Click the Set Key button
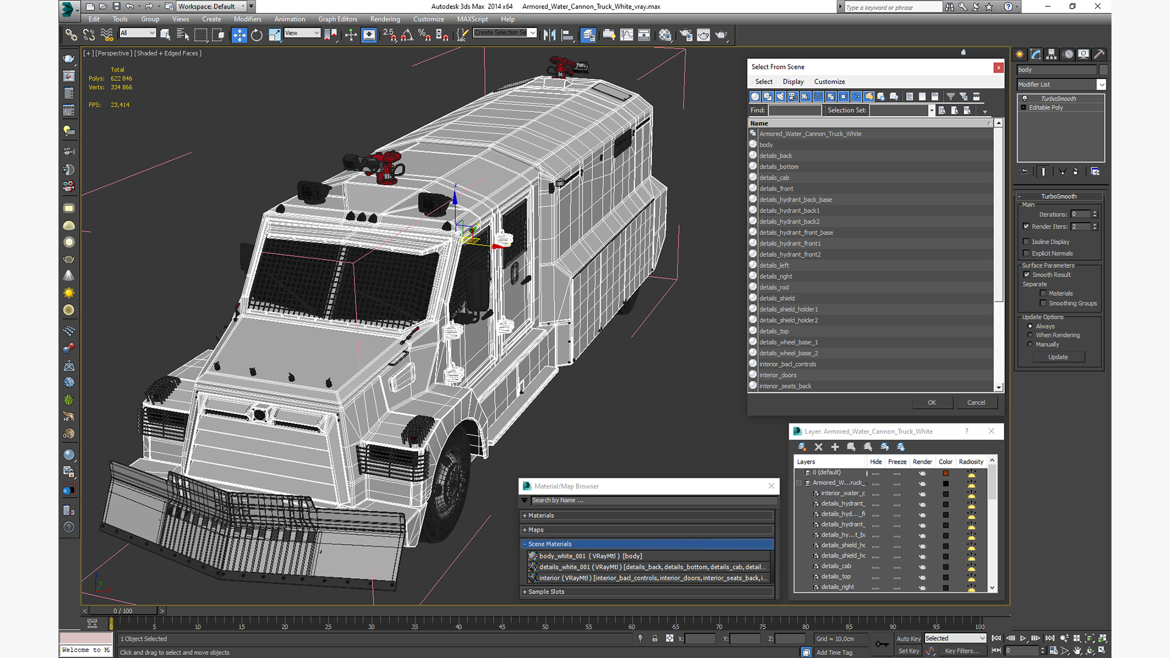1170x658 pixels. [x=908, y=651]
